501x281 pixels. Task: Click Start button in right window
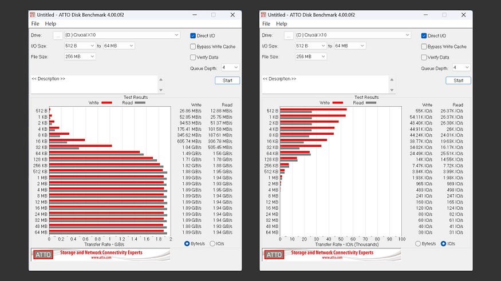458,81
